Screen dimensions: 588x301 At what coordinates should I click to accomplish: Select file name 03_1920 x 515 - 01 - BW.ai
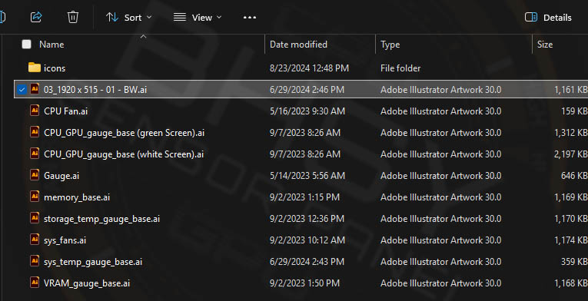[95, 90]
